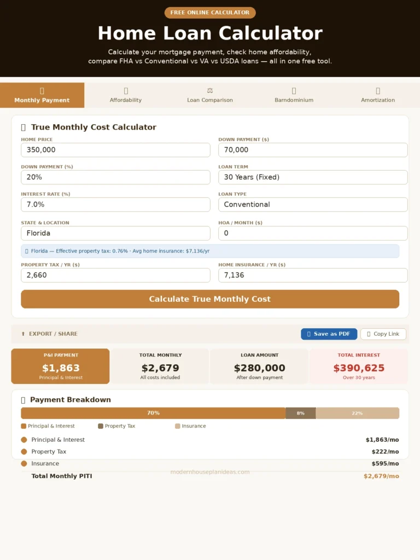Click the bullet dot beside Insurance row
The height and width of the screenshot is (560, 420).
click(24, 464)
